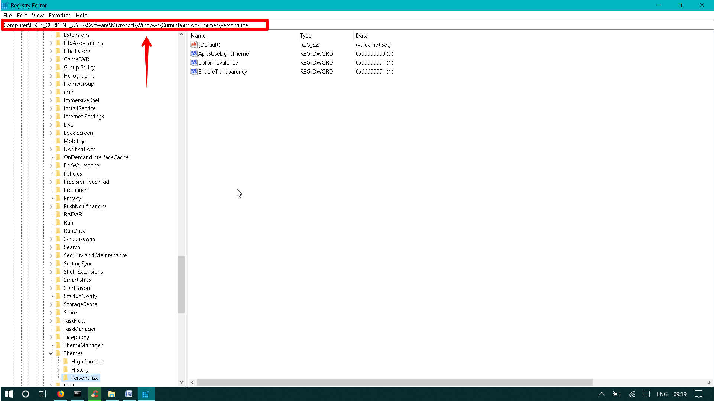
Task: Open the Edit menu
Action: (22, 16)
